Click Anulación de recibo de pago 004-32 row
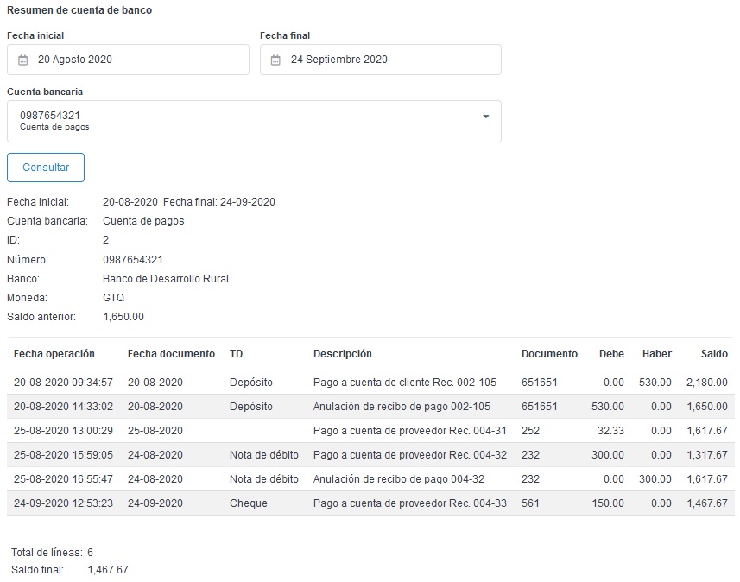Screen dimensions: 740x582 pos(401,479)
